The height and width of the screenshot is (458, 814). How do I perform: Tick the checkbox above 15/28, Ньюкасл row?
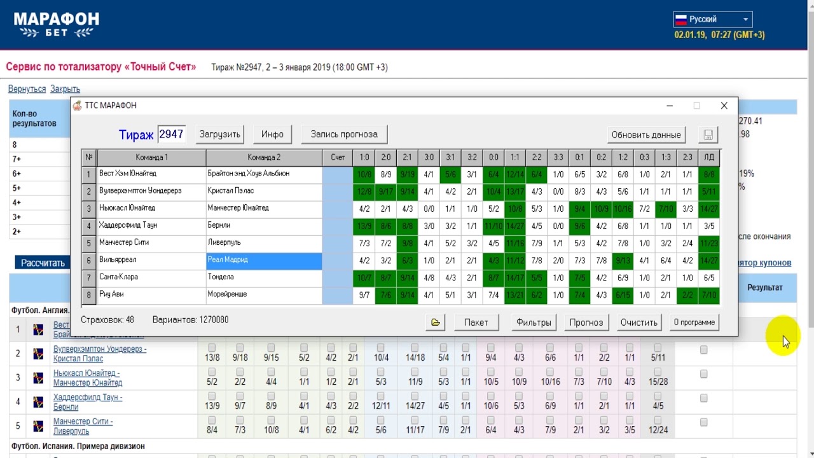pyautogui.click(x=658, y=372)
